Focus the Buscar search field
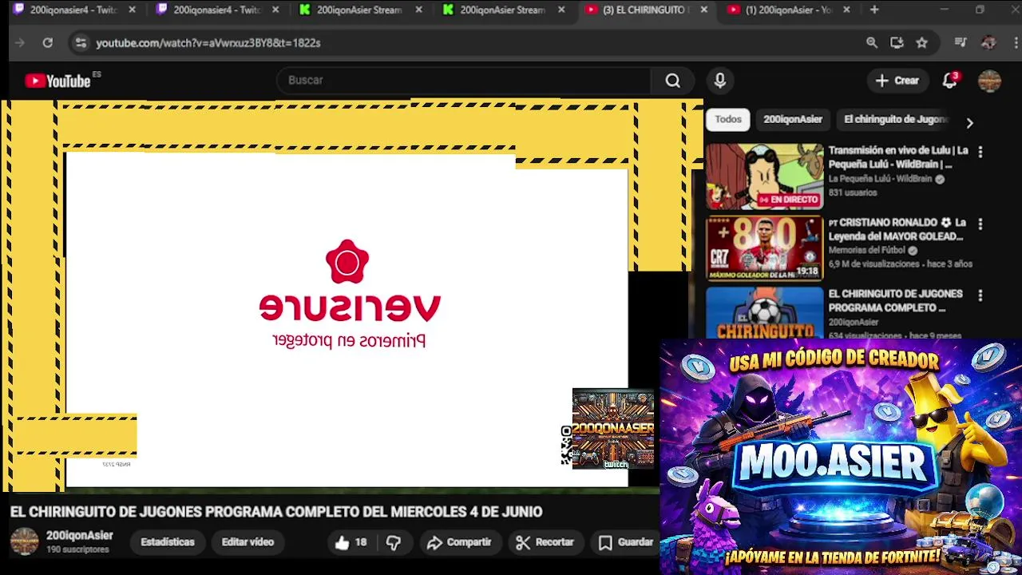This screenshot has height=575, width=1022. point(463,81)
